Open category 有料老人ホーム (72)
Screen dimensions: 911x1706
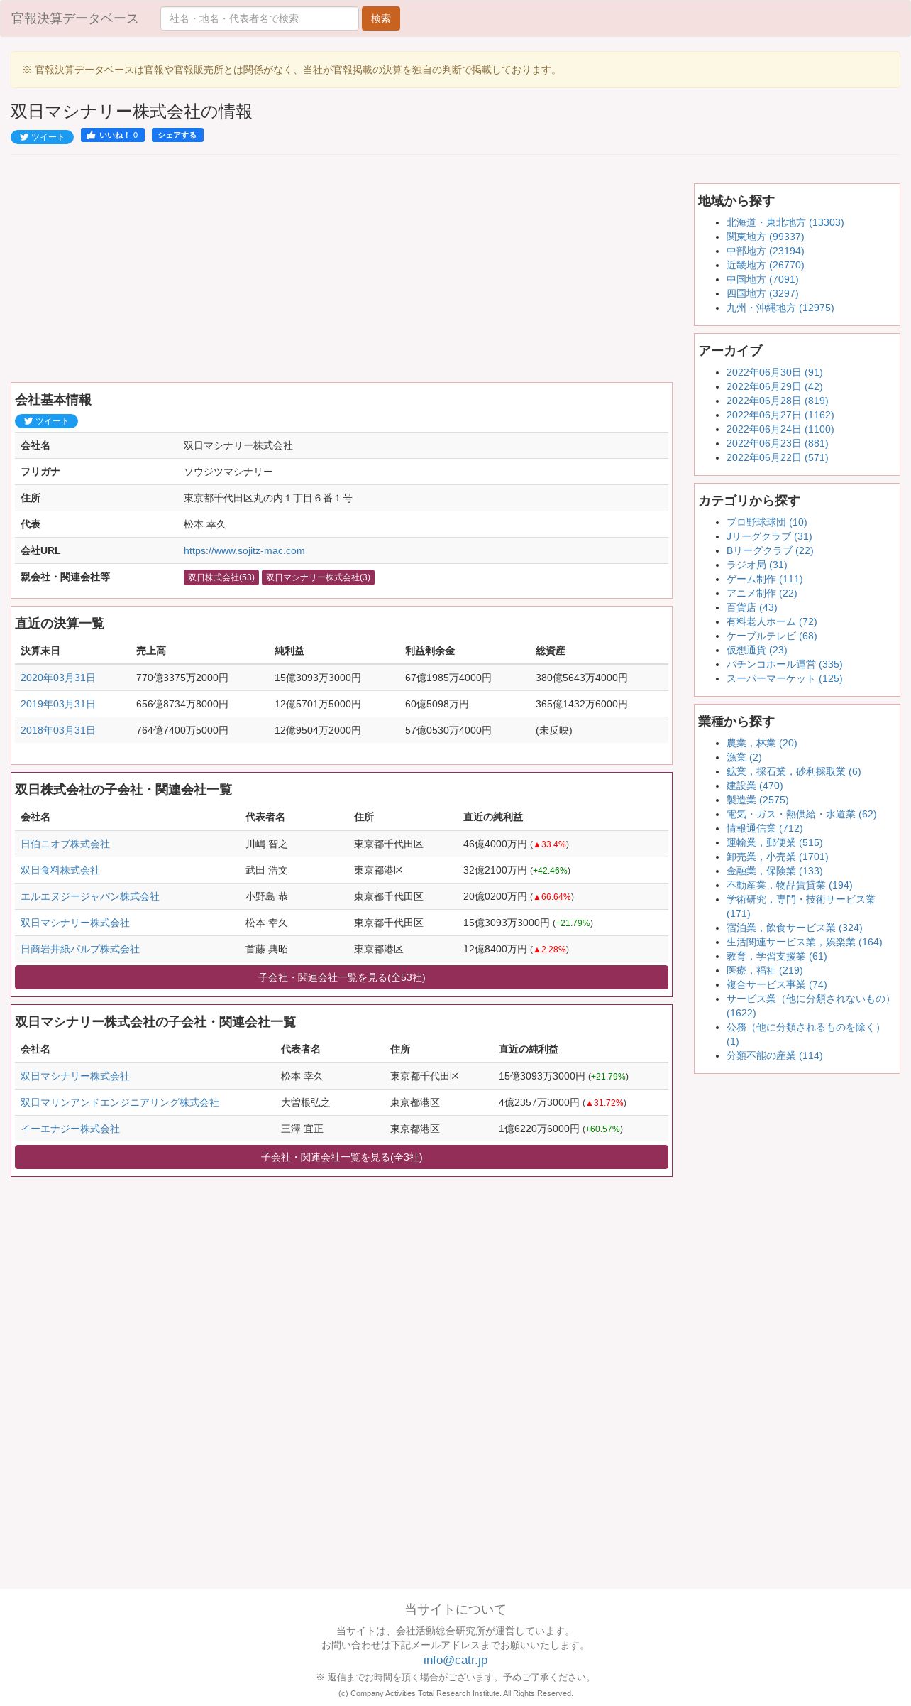(x=772, y=621)
